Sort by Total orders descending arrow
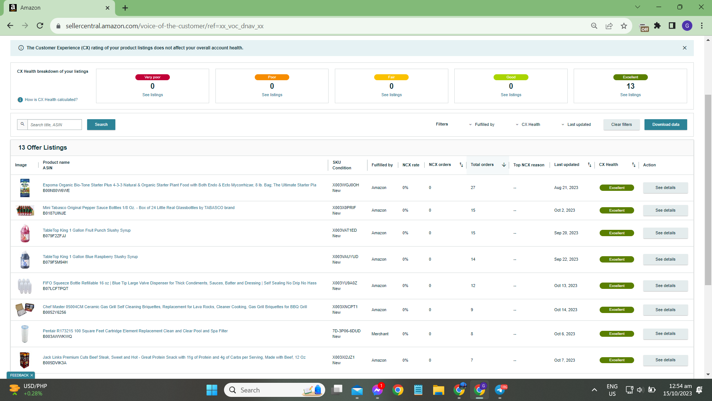 [504, 165]
